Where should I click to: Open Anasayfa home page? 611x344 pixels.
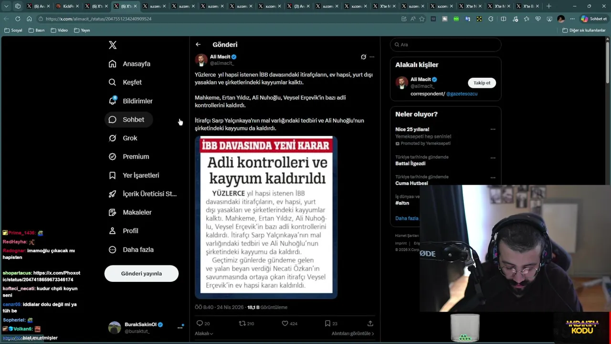pyautogui.click(x=129, y=64)
